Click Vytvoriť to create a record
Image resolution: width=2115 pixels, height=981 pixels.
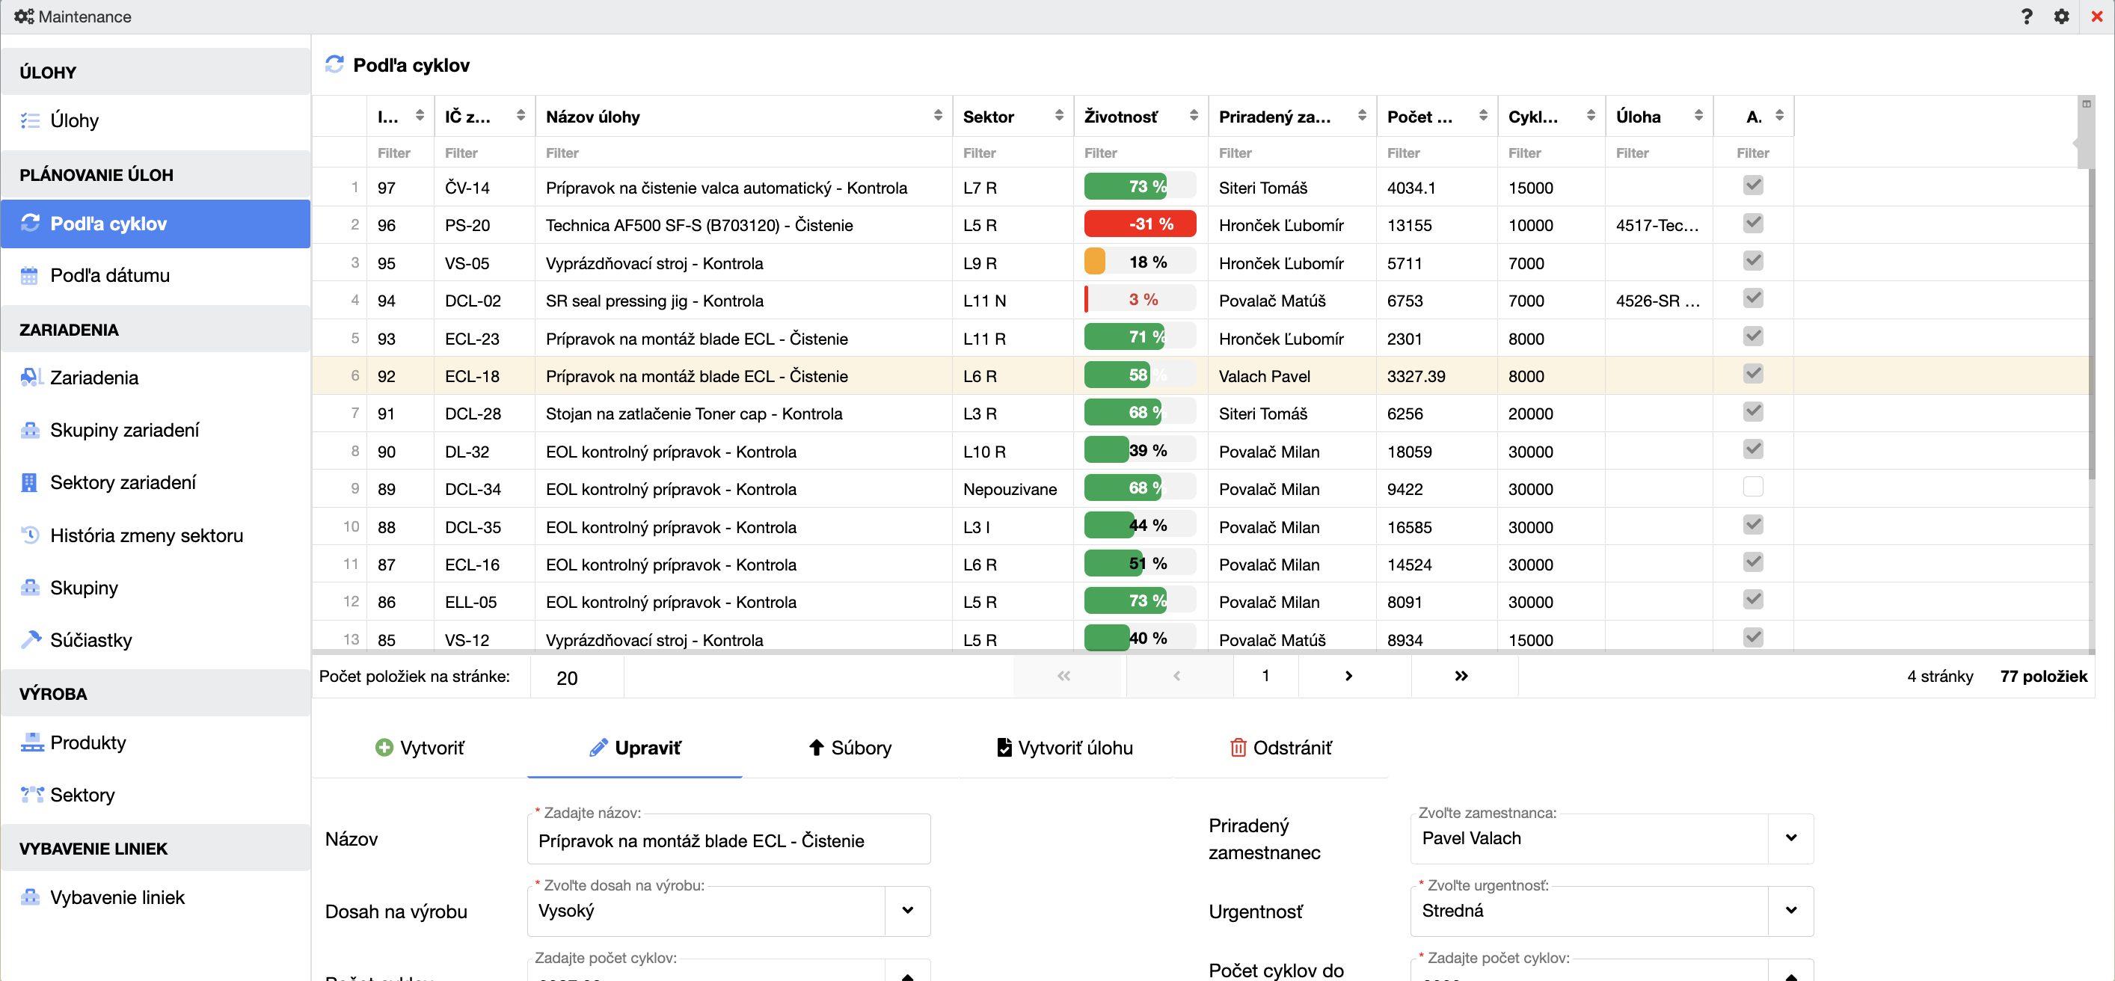point(420,747)
